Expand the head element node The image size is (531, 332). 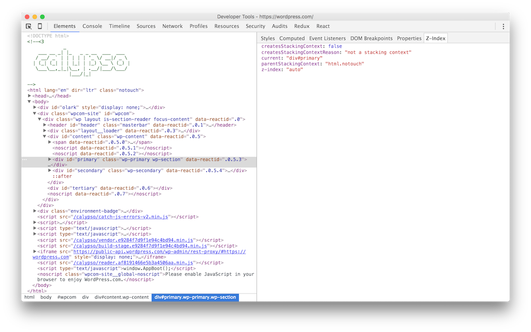click(x=29, y=96)
